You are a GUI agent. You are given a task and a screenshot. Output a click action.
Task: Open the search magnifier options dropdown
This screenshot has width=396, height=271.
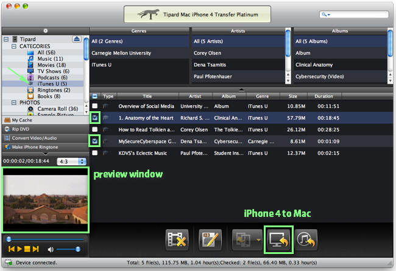[x=326, y=15]
